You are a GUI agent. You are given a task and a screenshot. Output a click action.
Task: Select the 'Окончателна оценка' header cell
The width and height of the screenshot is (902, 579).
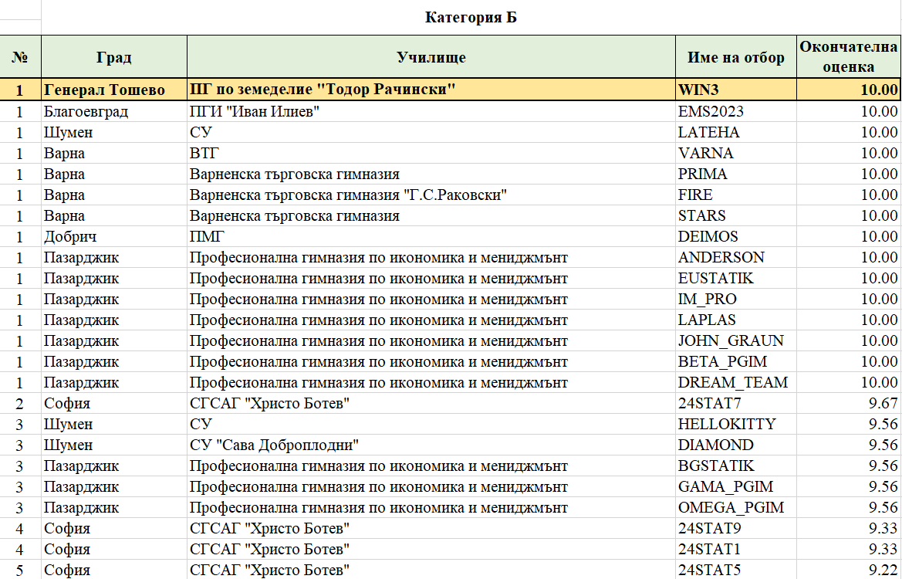coord(849,57)
